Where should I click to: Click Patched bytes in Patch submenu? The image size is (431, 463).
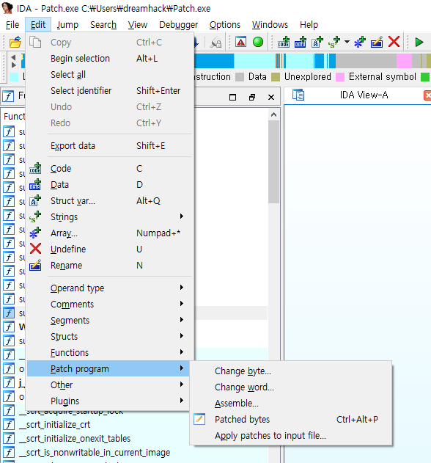click(x=291, y=419)
